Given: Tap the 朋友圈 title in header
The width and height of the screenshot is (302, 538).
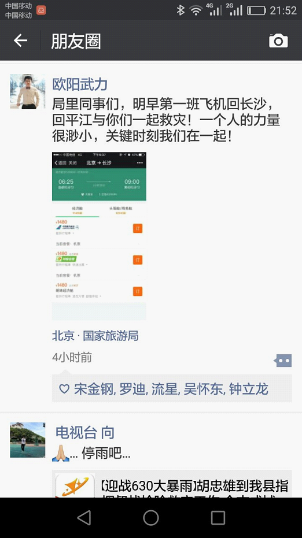Looking at the screenshot, I should (76, 42).
